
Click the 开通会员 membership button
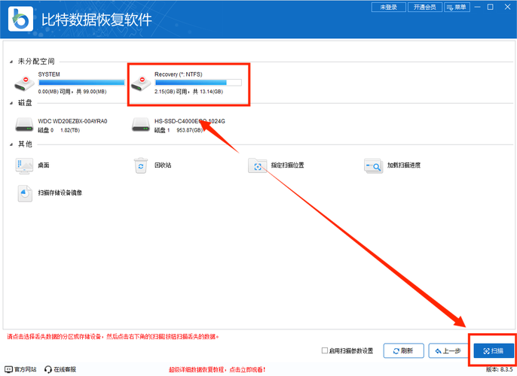pyautogui.click(x=425, y=8)
